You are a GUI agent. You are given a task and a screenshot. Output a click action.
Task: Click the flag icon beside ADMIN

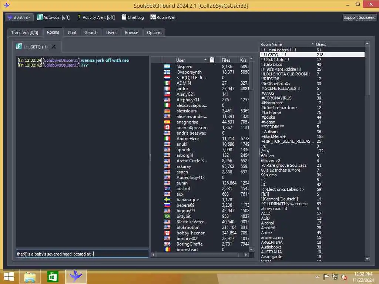tap(167, 83)
